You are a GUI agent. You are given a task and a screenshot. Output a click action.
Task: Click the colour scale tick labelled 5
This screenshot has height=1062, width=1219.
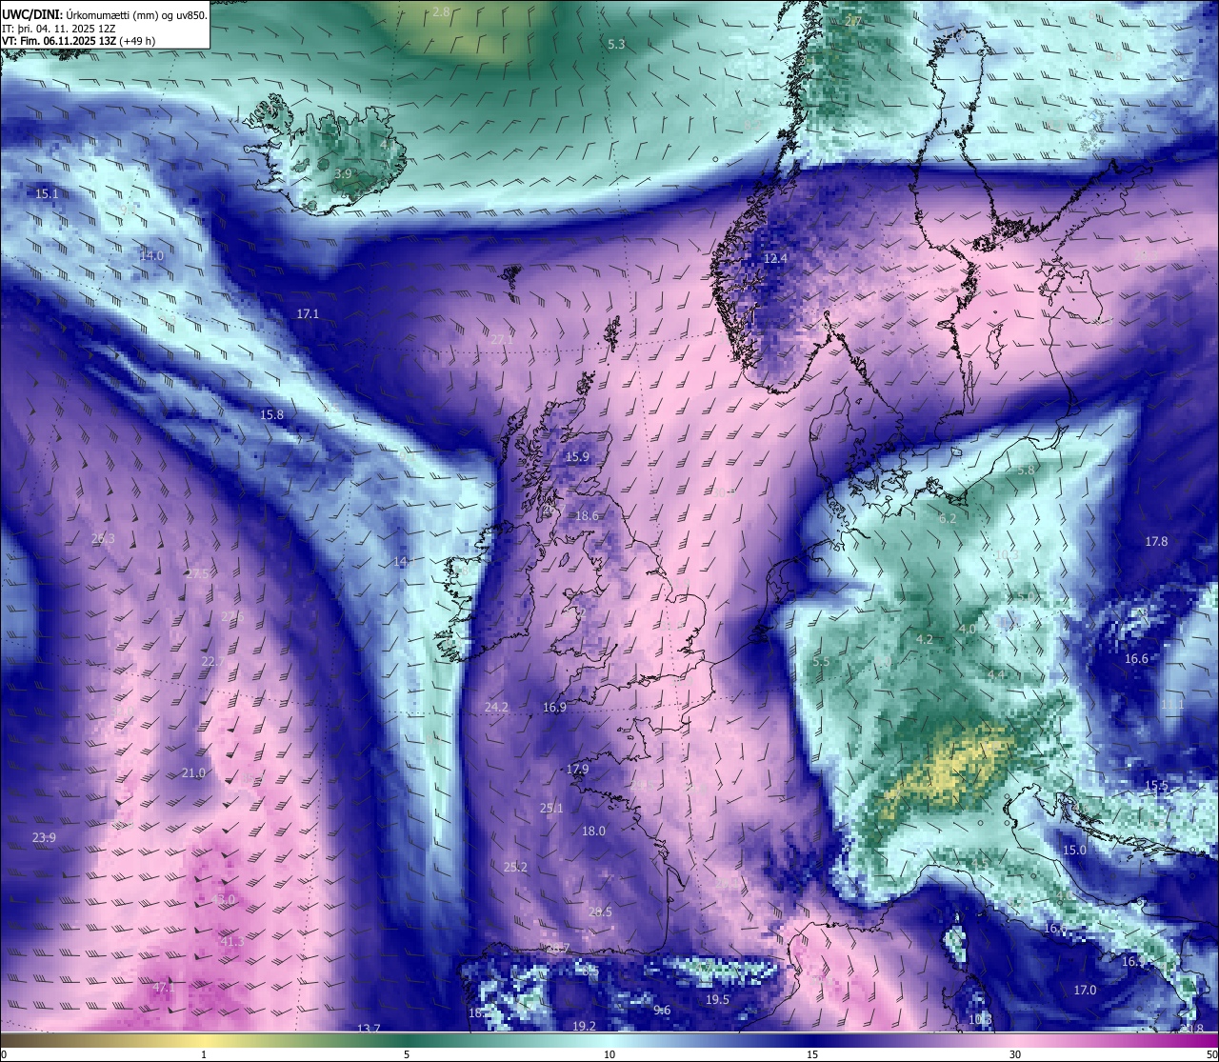pyautogui.click(x=407, y=1054)
